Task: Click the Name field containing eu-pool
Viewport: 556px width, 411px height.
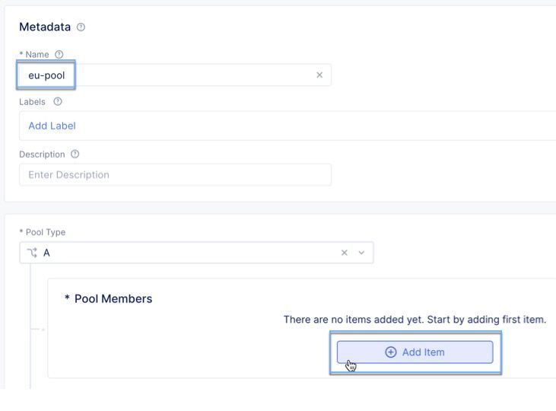Action: point(167,75)
